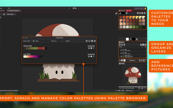Click the Awesome Supporter badge button
173x108 pixels.
pyautogui.click(x=139, y=8)
